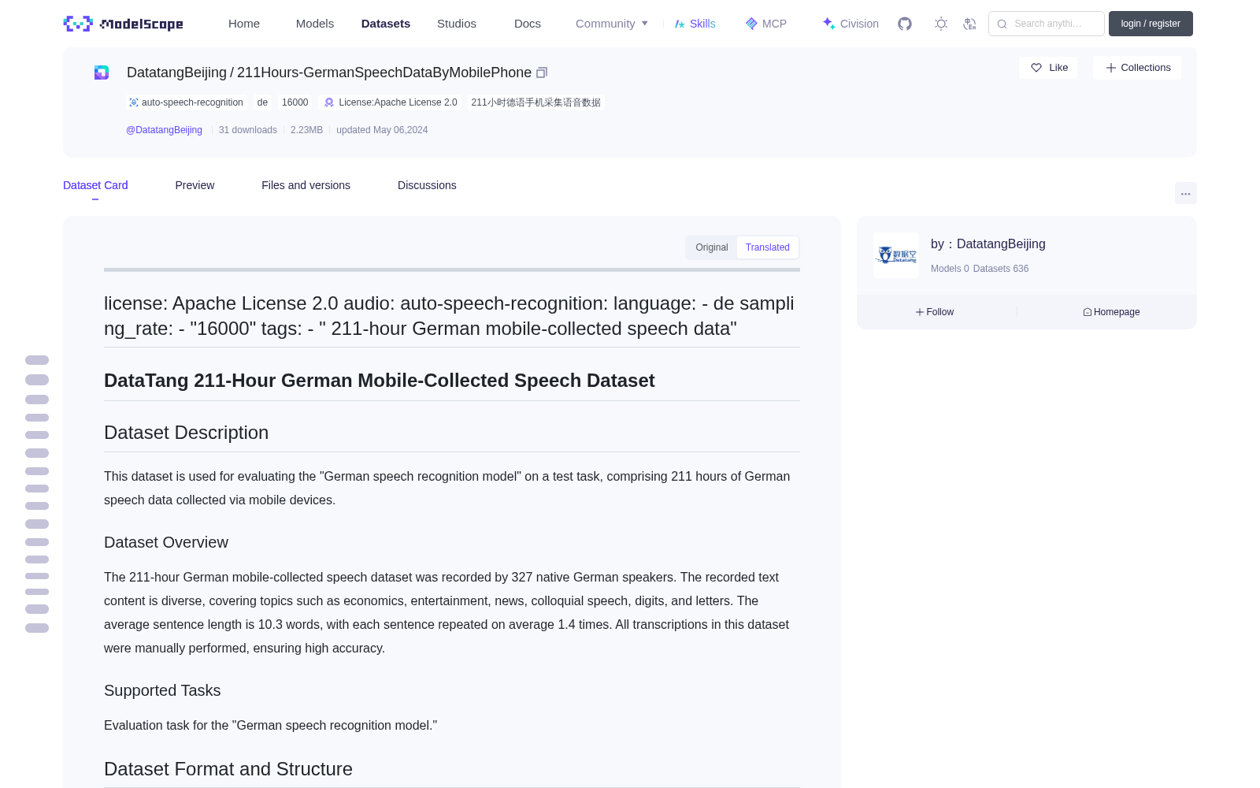
Task: Click 'updated May 06,2024' text
Action: [382, 130]
